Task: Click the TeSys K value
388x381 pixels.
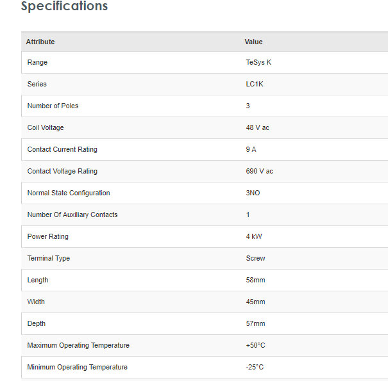Action: click(258, 62)
